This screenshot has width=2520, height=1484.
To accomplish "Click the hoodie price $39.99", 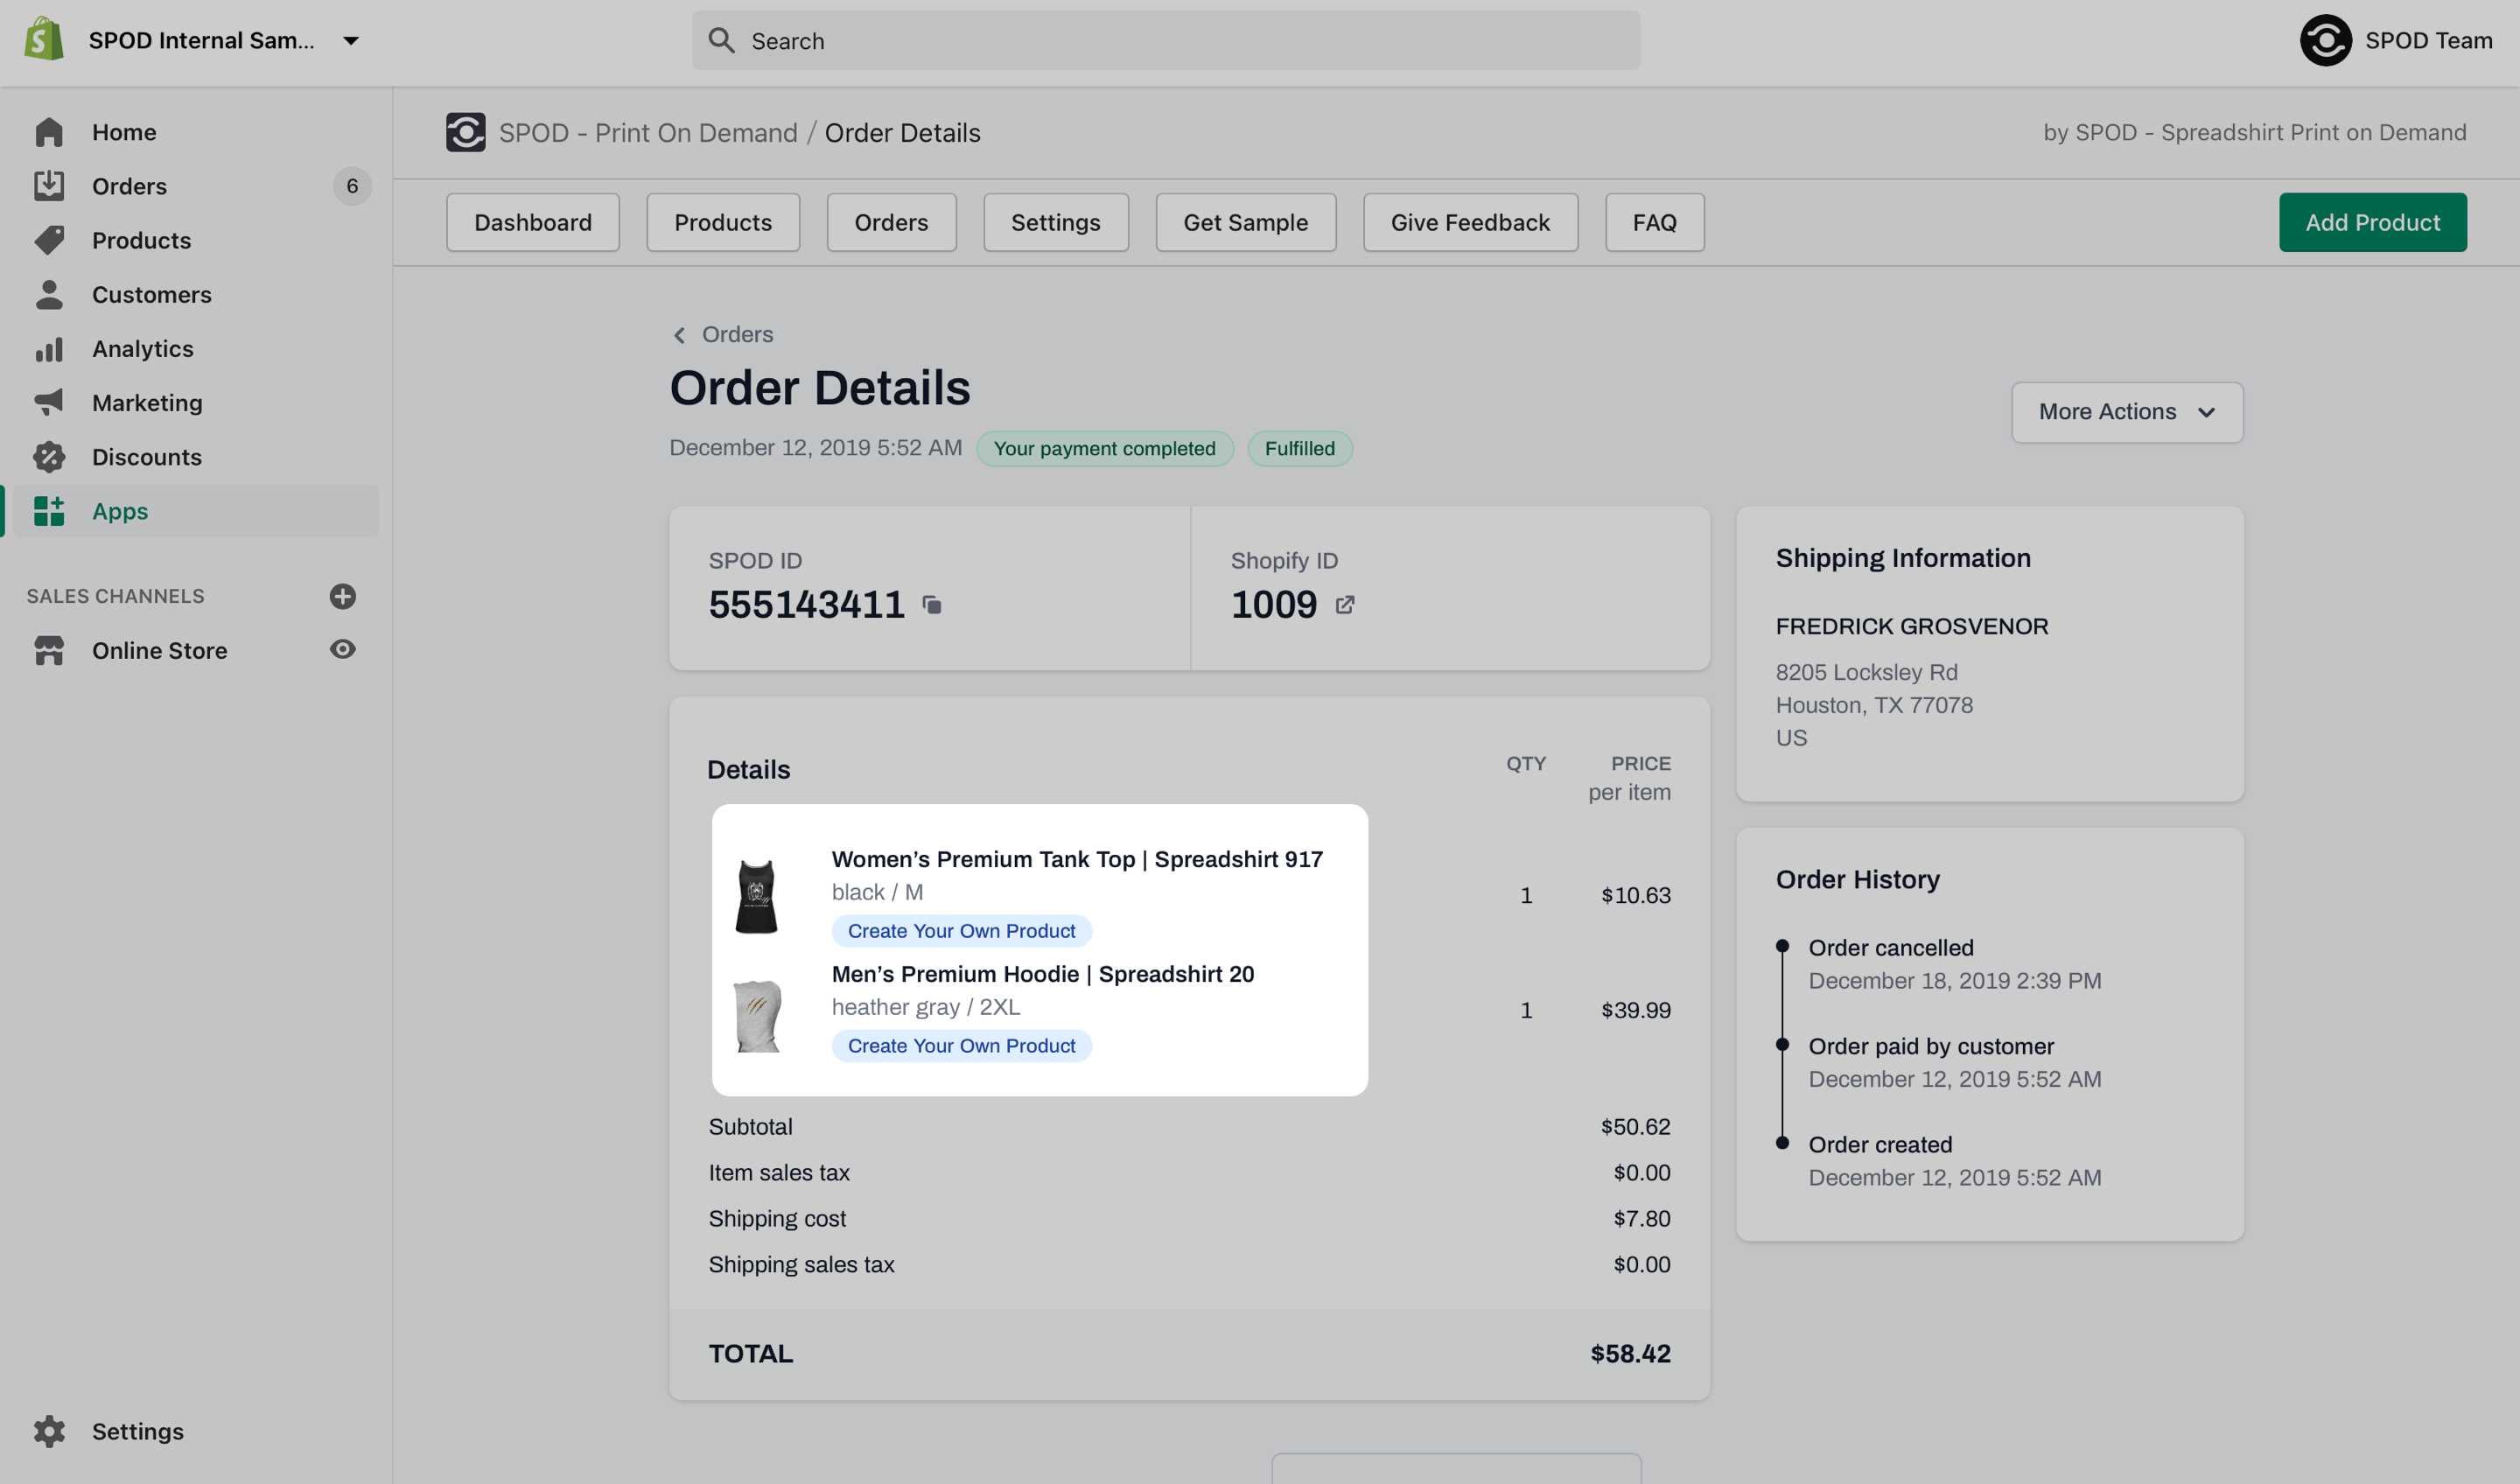I will click(1635, 1010).
